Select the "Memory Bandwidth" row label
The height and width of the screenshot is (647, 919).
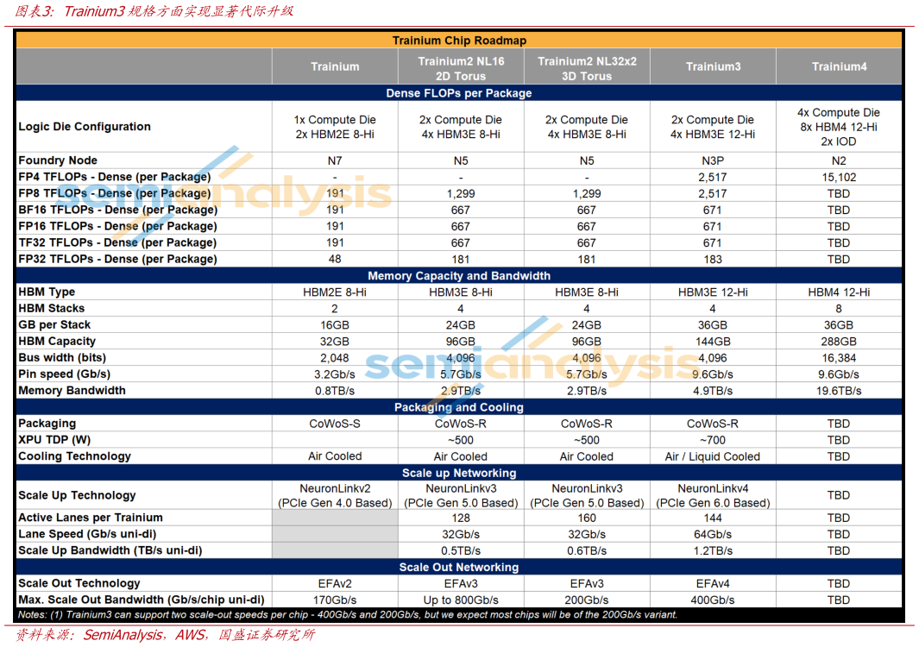[72, 390]
